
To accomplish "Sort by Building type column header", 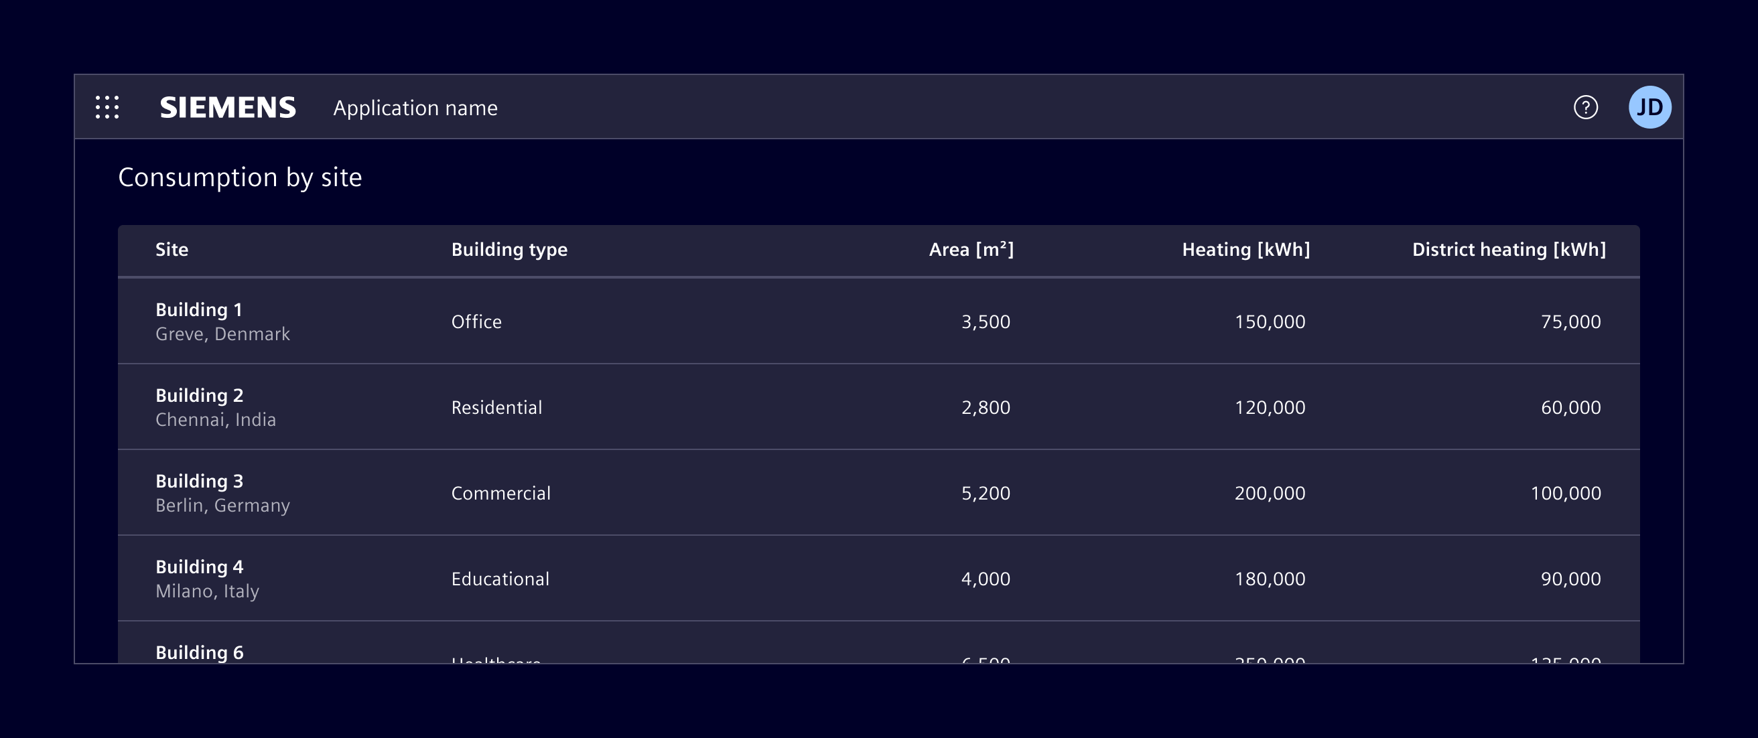I will (509, 250).
